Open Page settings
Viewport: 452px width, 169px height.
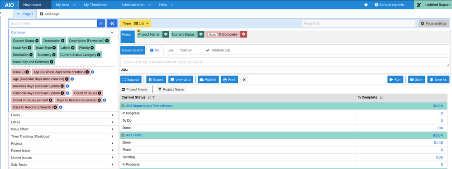pyautogui.click(x=434, y=23)
